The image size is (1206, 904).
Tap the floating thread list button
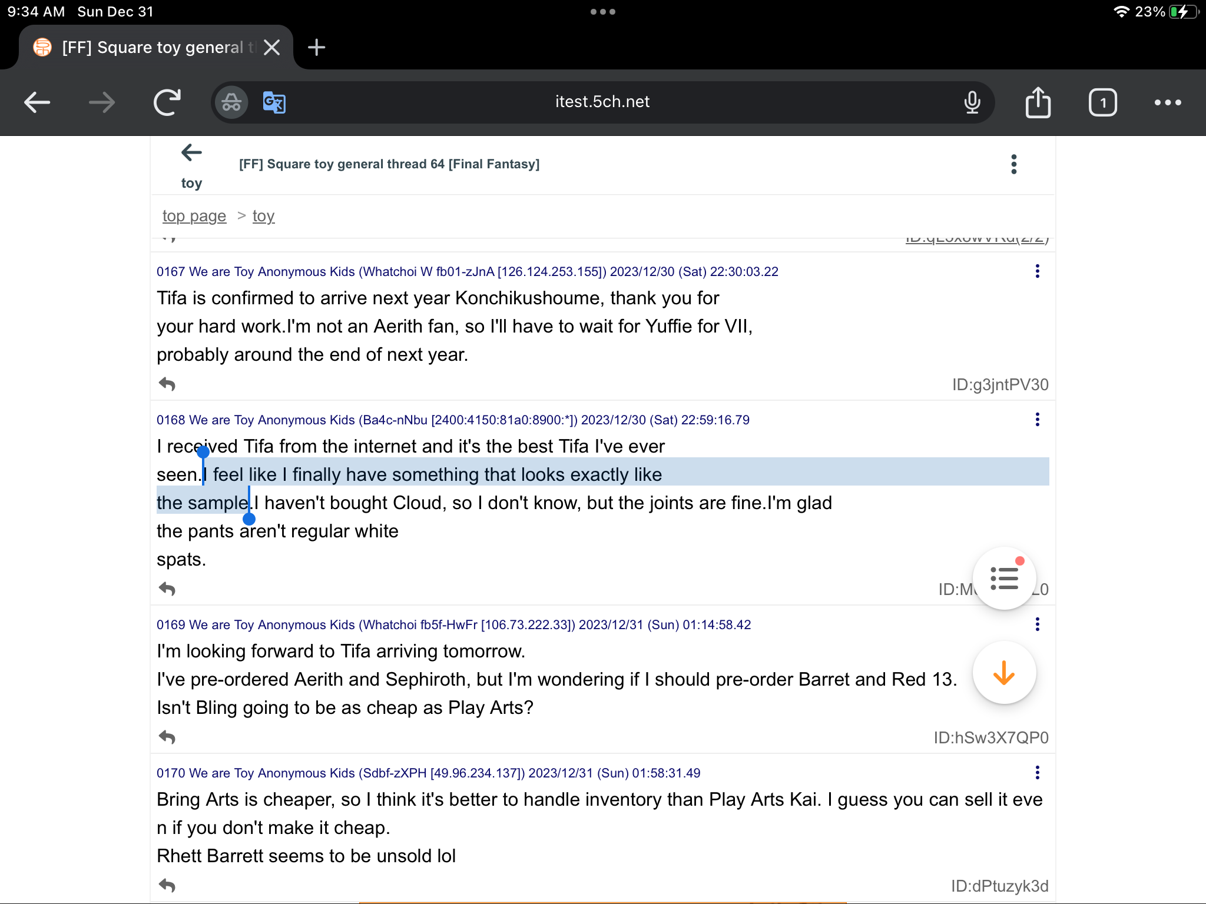1004,579
